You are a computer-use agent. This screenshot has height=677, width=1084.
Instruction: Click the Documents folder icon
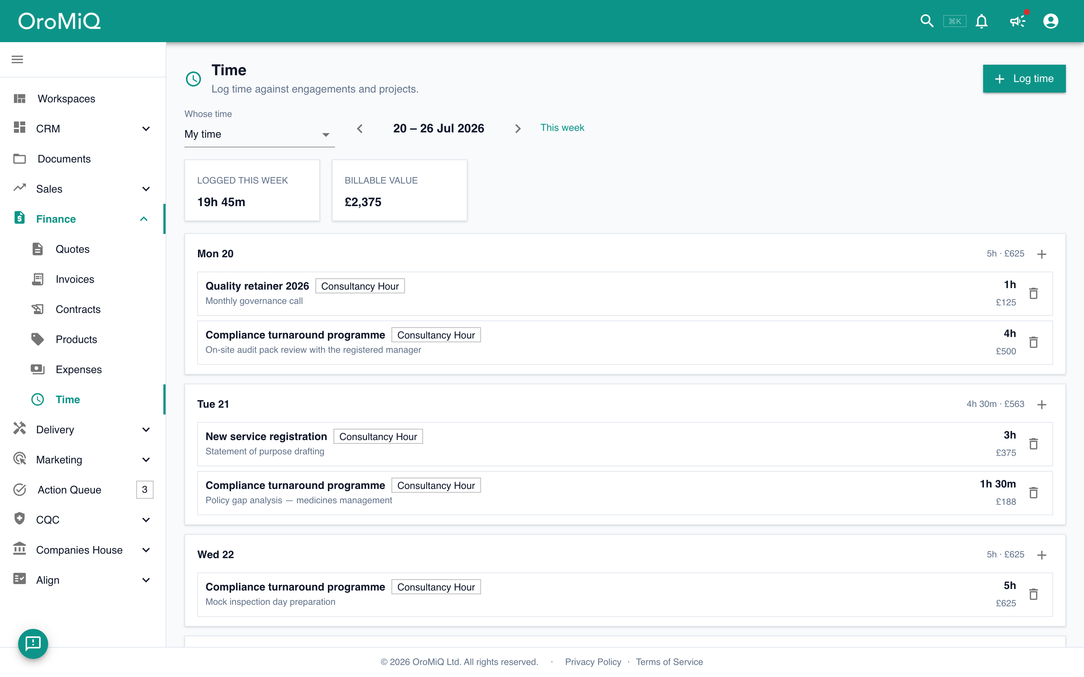(20, 158)
